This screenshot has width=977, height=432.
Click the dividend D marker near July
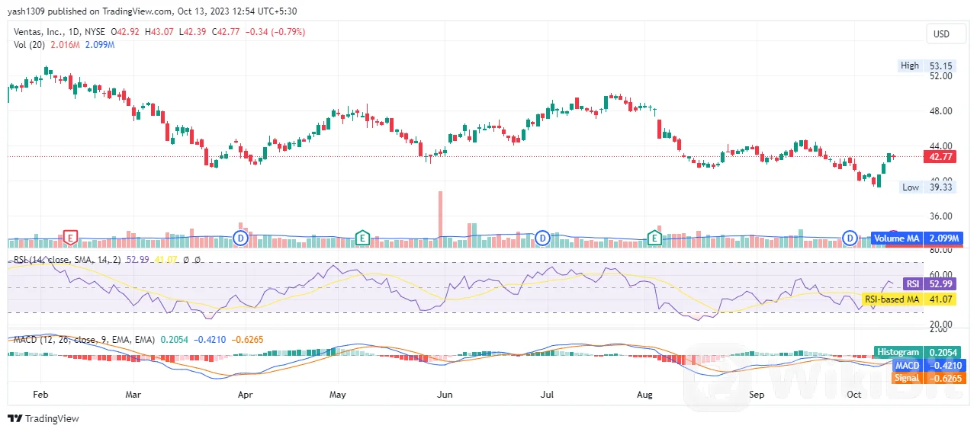click(x=543, y=238)
